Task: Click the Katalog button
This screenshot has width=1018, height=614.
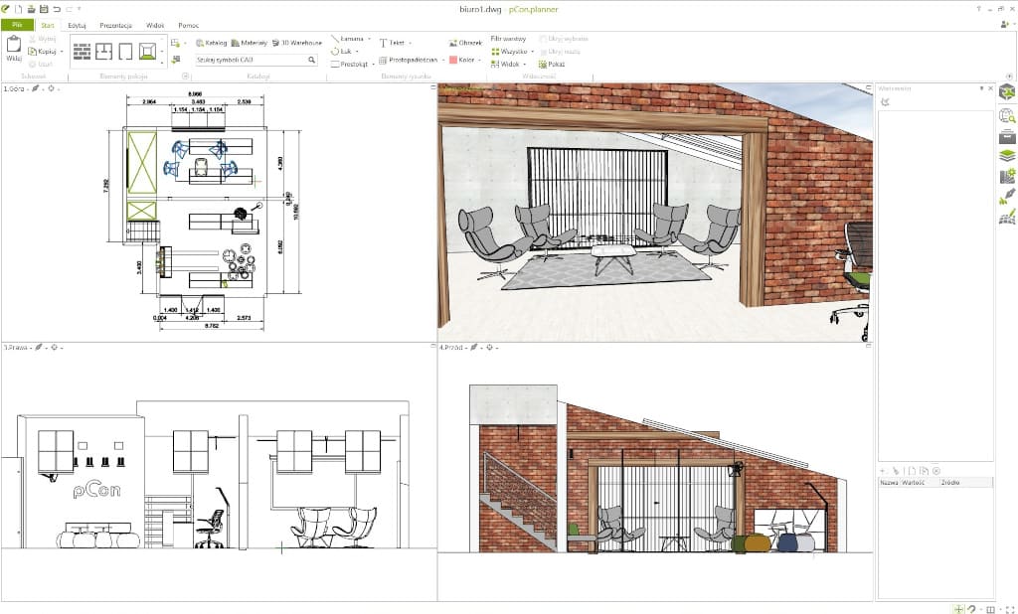Action: 212,43
